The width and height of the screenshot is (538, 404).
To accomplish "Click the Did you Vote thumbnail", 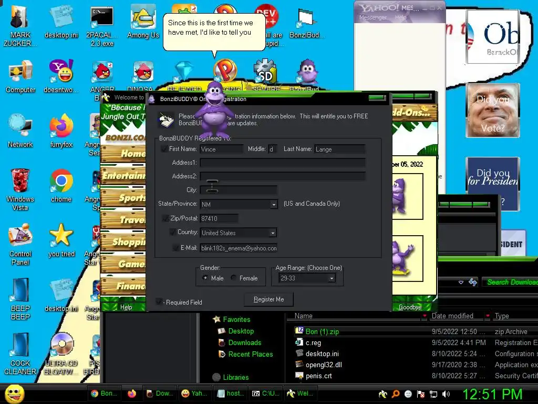I will [493, 110].
